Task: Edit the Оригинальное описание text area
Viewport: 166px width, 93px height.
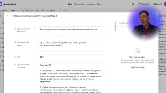Action: (71, 78)
